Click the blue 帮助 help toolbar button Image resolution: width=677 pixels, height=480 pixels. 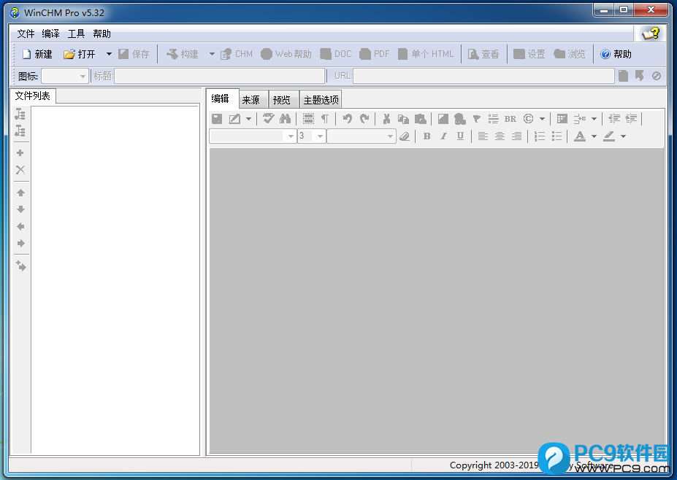click(x=616, y=54)
